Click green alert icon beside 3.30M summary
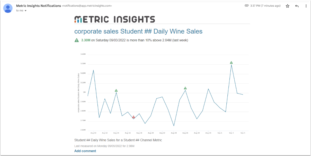The width and height of the screenshot is (311, 156). point(77,40)
